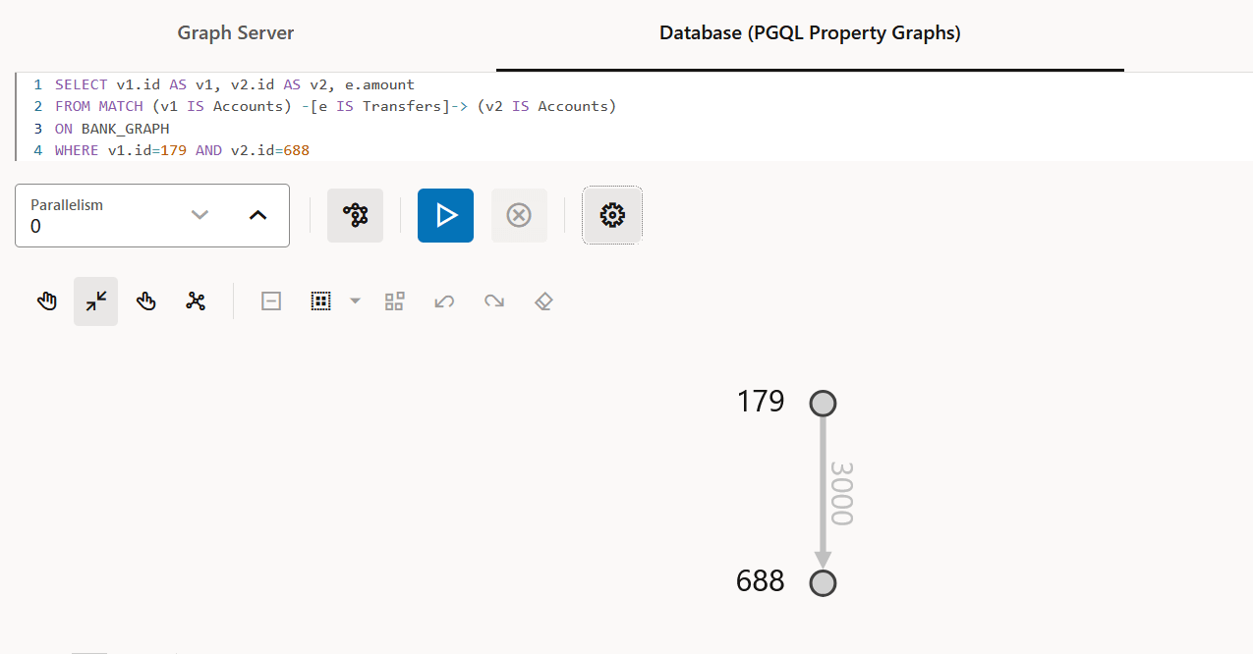Image resolution: width=1253 pixels, height=654 pixels.
Task: Run the PGQL query with play button
Action: tap(445, 215)
